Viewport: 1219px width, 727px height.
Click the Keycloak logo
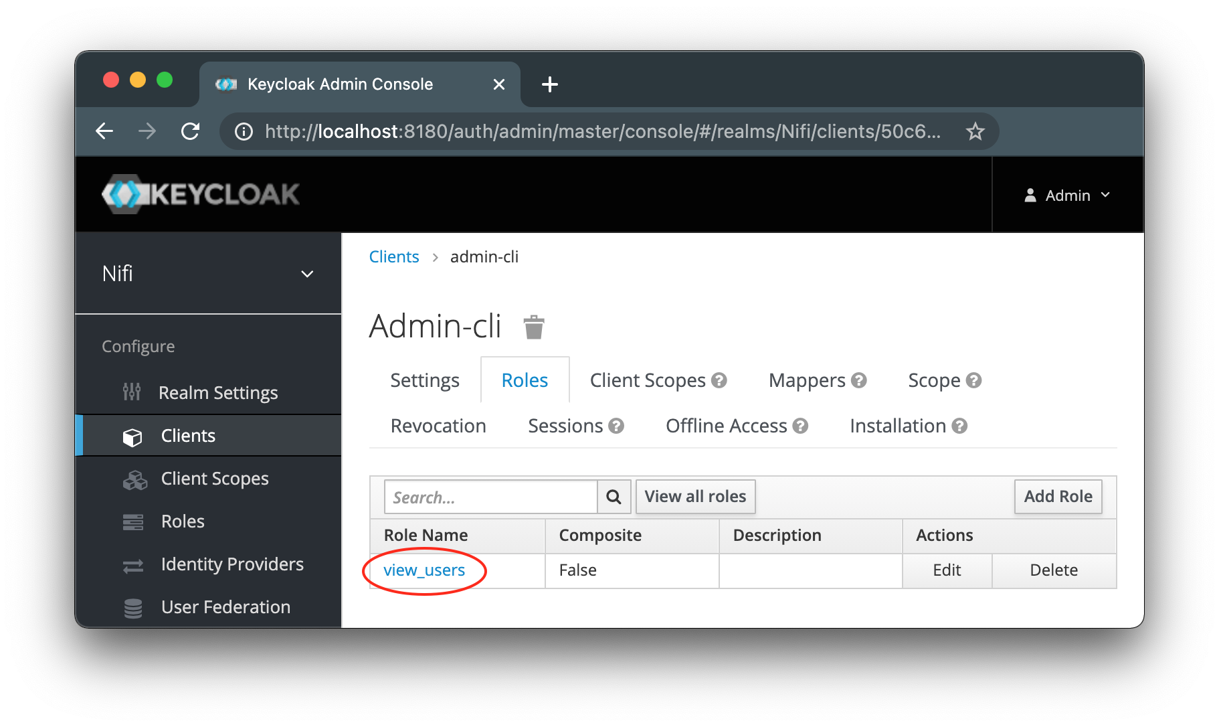coord(201,194)
